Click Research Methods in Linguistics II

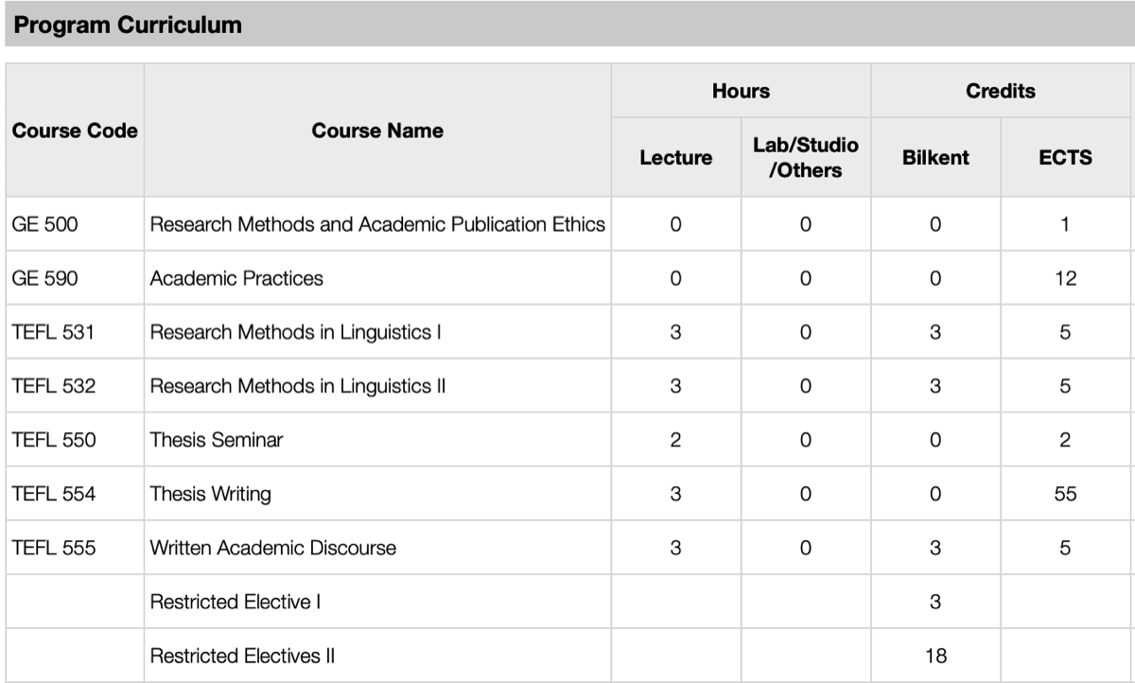[298, 386]
